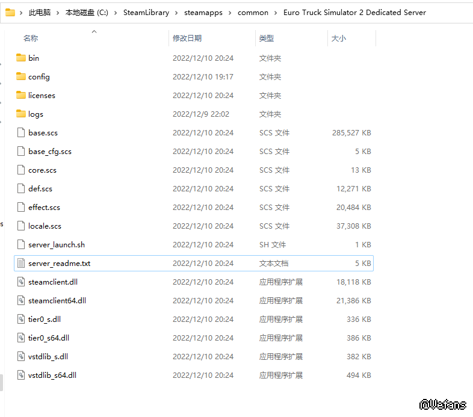The width and height of the screenshot is (473, 417).
Task: Select the core.scs file name
Action: (x=42, y=170)
